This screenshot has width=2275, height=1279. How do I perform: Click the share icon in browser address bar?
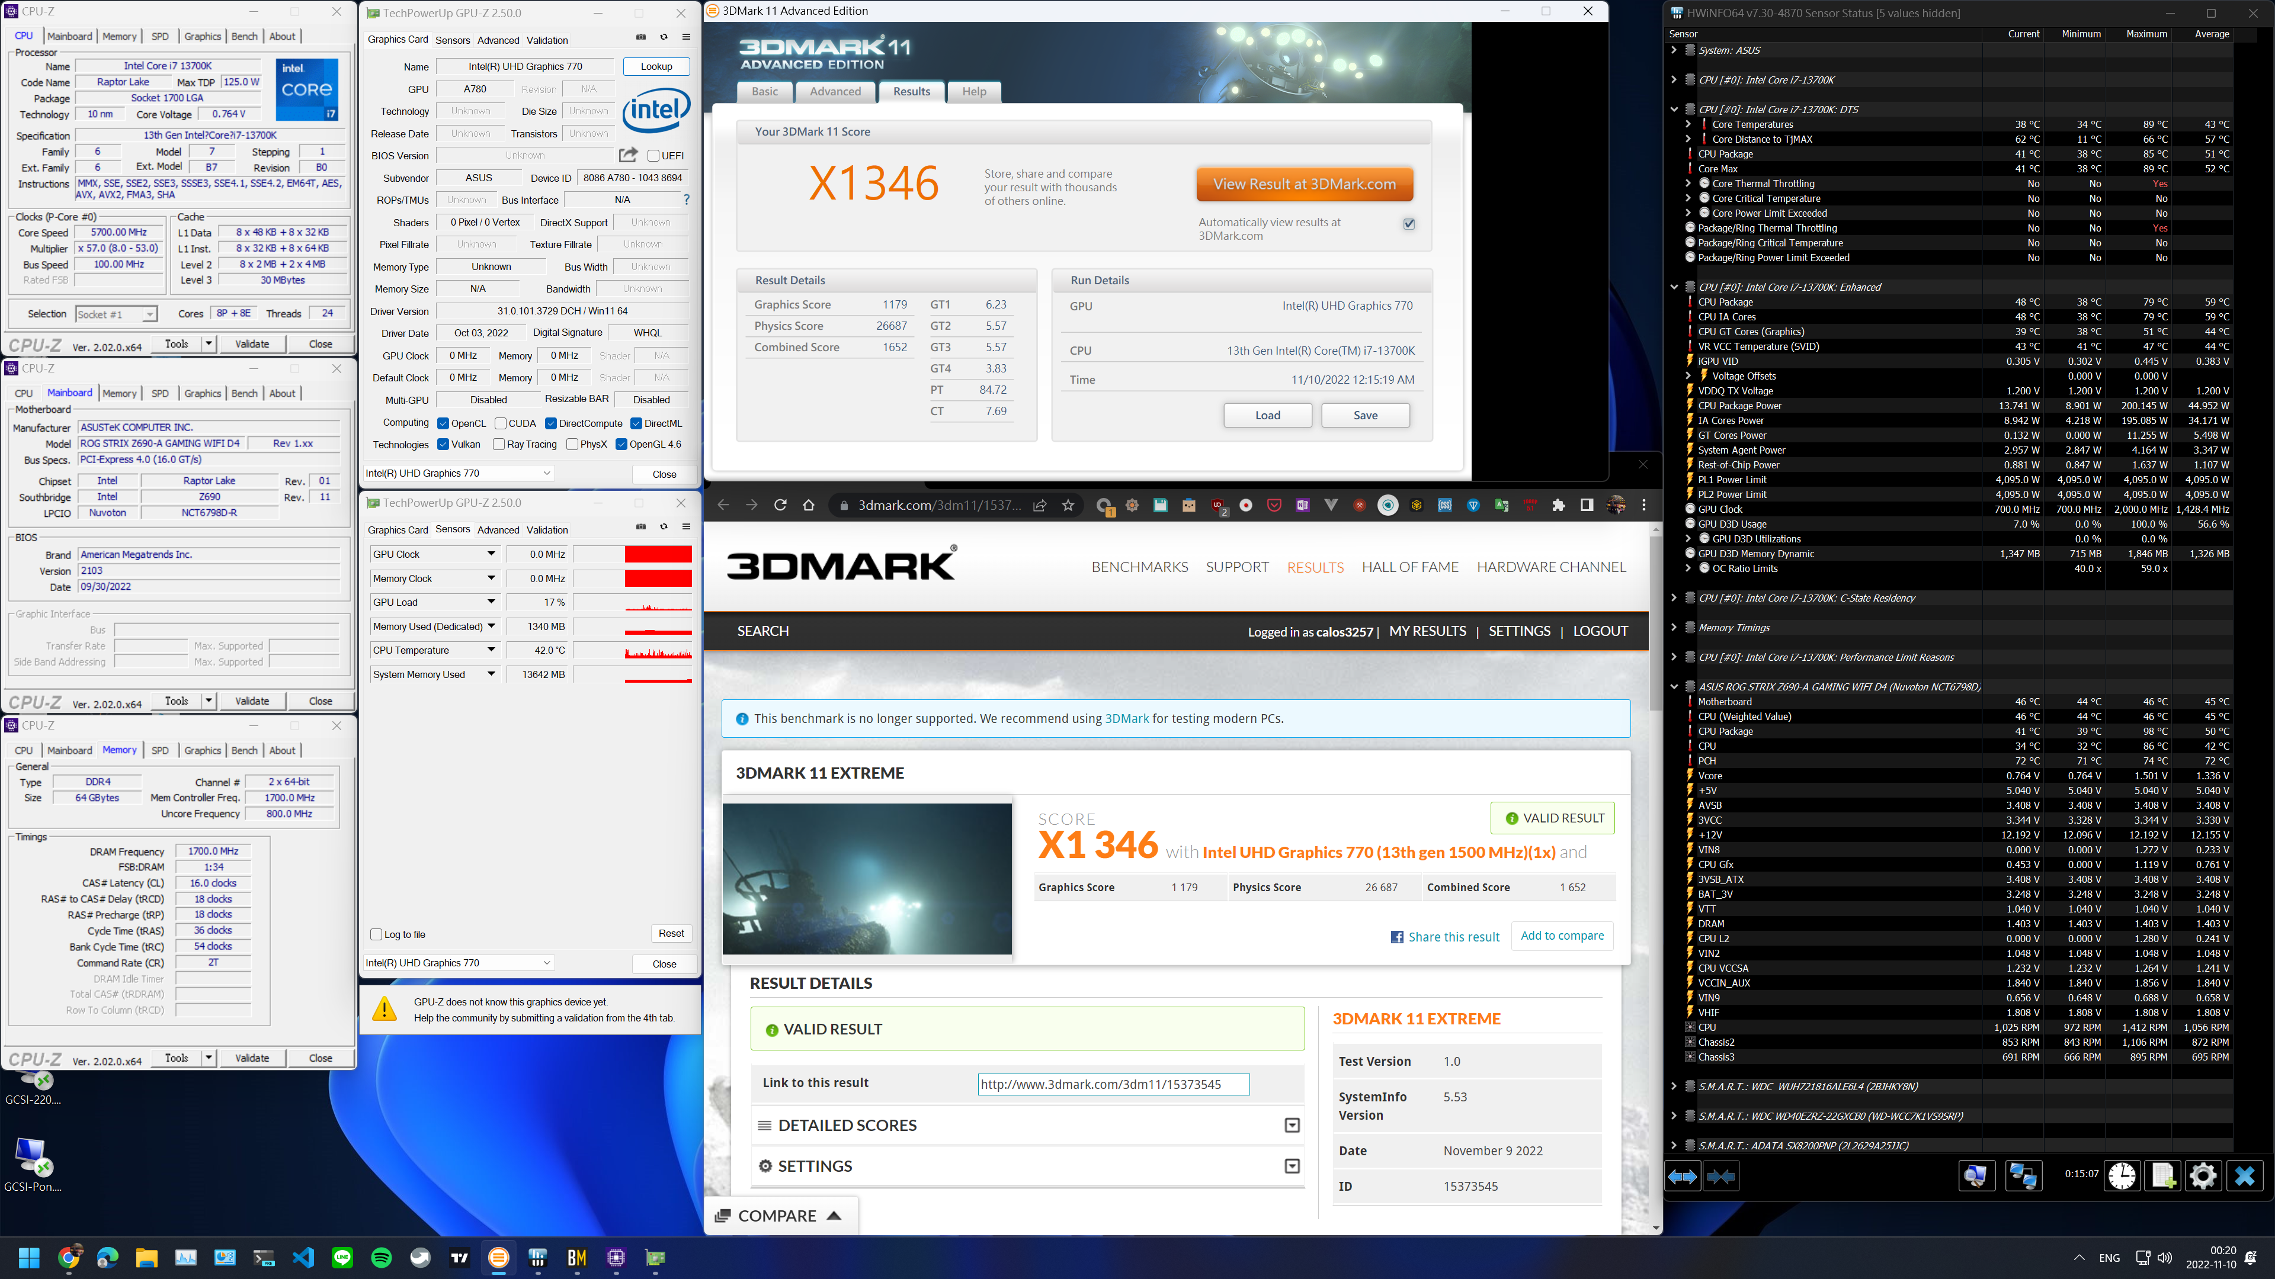point(1040,505)
